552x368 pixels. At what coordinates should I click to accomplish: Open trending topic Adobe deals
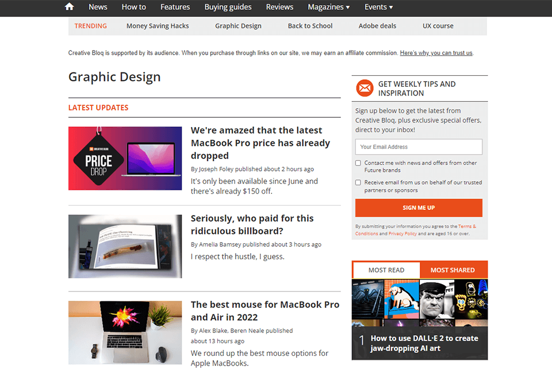pyautogui.click(x=377, y=26)
